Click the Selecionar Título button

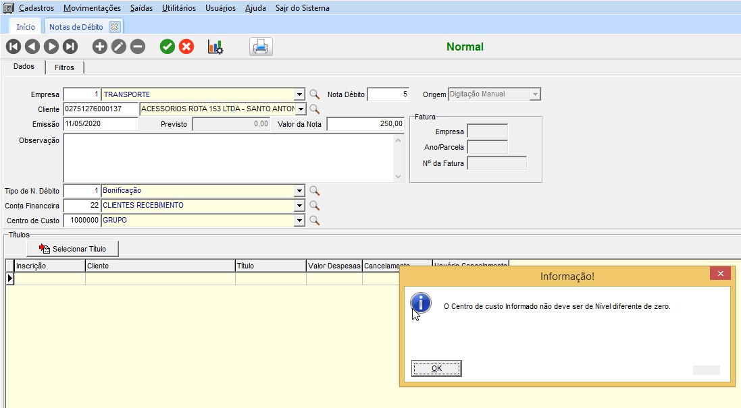click(73, 249)
